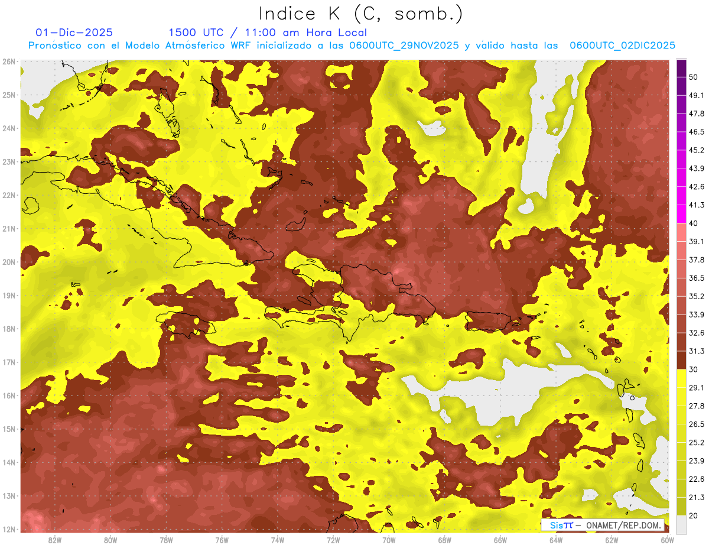The width and height of the screenshot is (709, 548).
Task: Click the color scale value "37.8"
Action: pyautogui.click(x=697, y=260)
